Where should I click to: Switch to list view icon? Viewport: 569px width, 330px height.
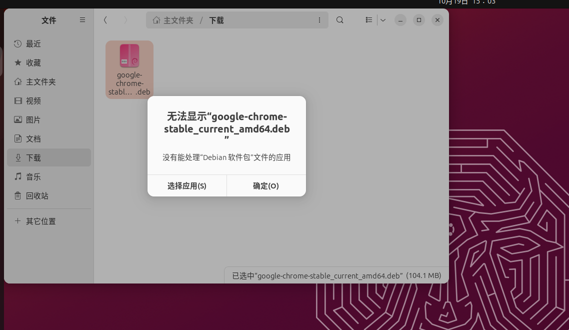368,20
